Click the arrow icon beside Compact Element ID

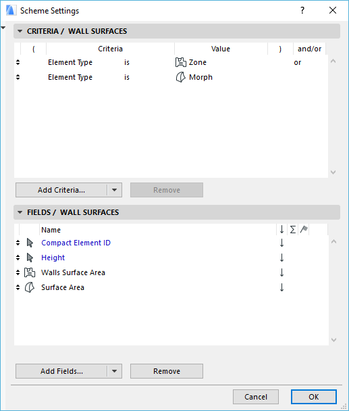coord(30,243)
